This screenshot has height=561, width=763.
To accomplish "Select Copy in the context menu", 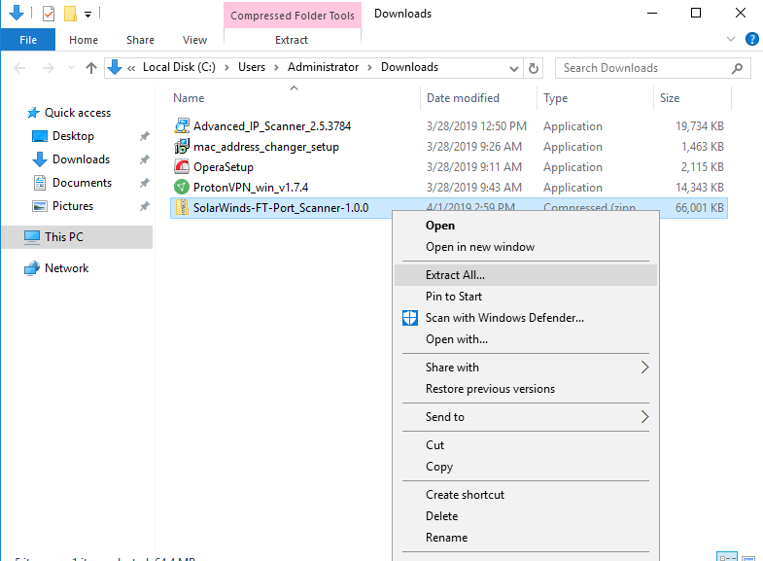I will coord(526,467).
